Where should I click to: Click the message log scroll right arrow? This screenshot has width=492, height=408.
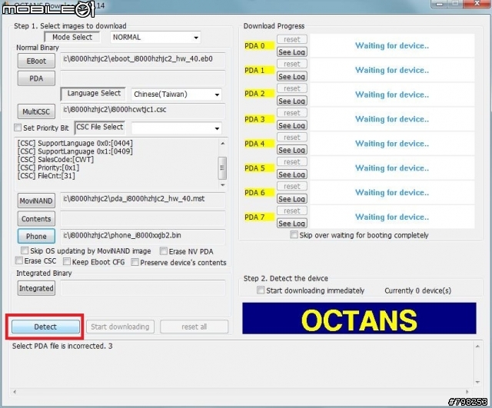pos(467,391)
